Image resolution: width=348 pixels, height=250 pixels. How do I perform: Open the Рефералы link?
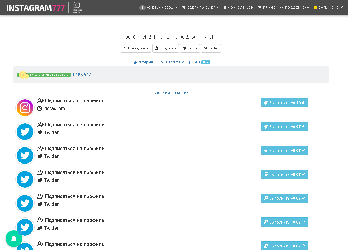(144, 62)
